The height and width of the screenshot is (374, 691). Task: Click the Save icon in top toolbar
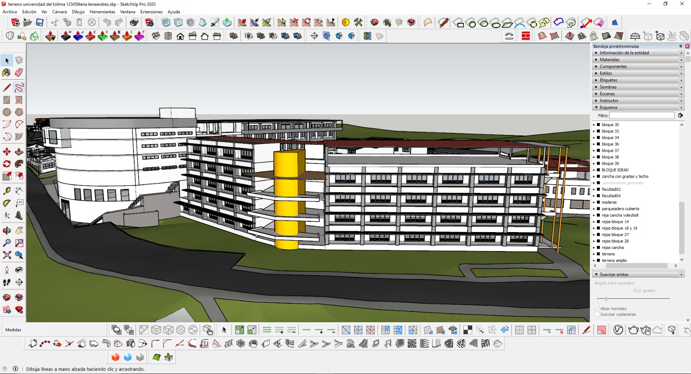coord(40,22)
